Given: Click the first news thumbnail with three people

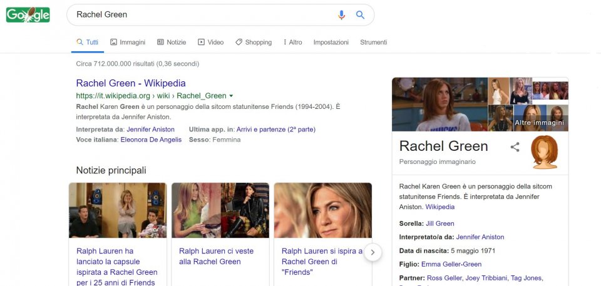Looking at the screenshot, I should click(118, 210).
